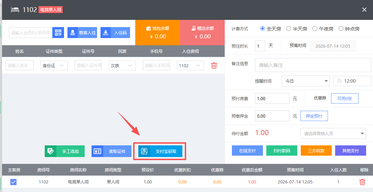The height and width of the screenshot is (192, 373).
Task: Click the 预离时间 checkout time field
Action: 333,46
